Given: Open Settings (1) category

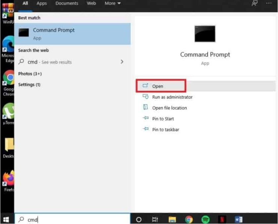Looking at the screenshot, I should tap(29, 84).
